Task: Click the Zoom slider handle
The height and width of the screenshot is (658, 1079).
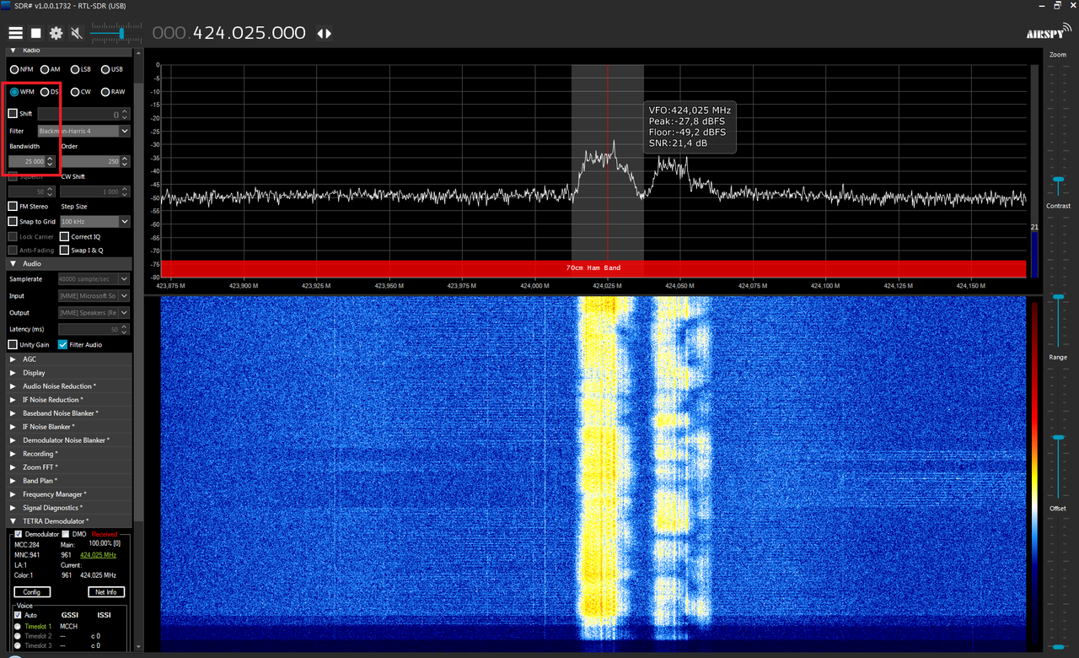Action: (x=1058, y=180)
